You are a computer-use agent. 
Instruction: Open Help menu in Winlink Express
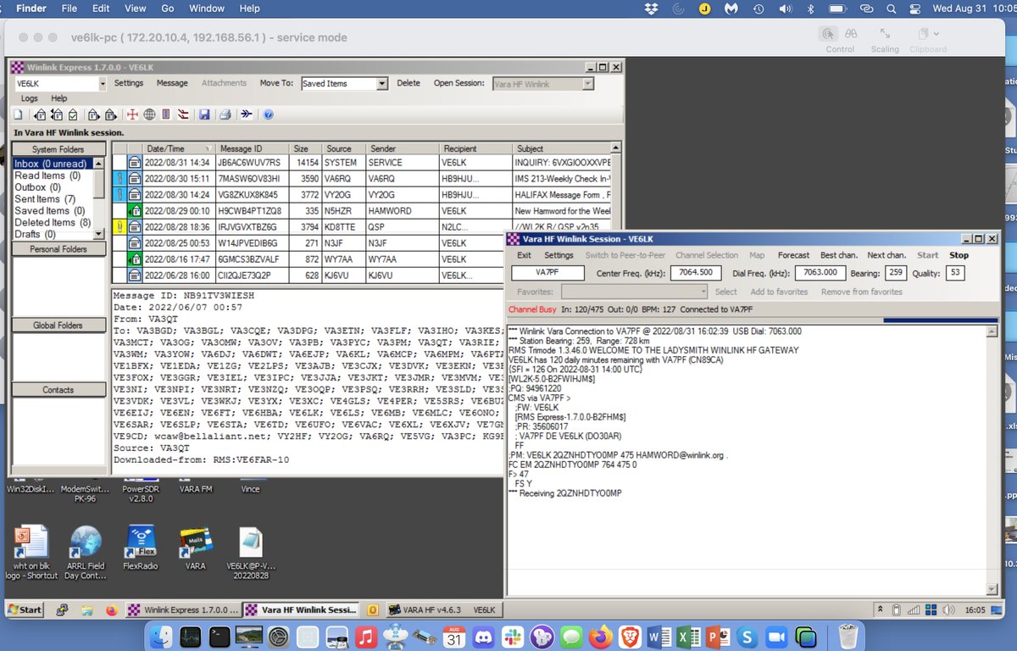(x=59, y=98)
